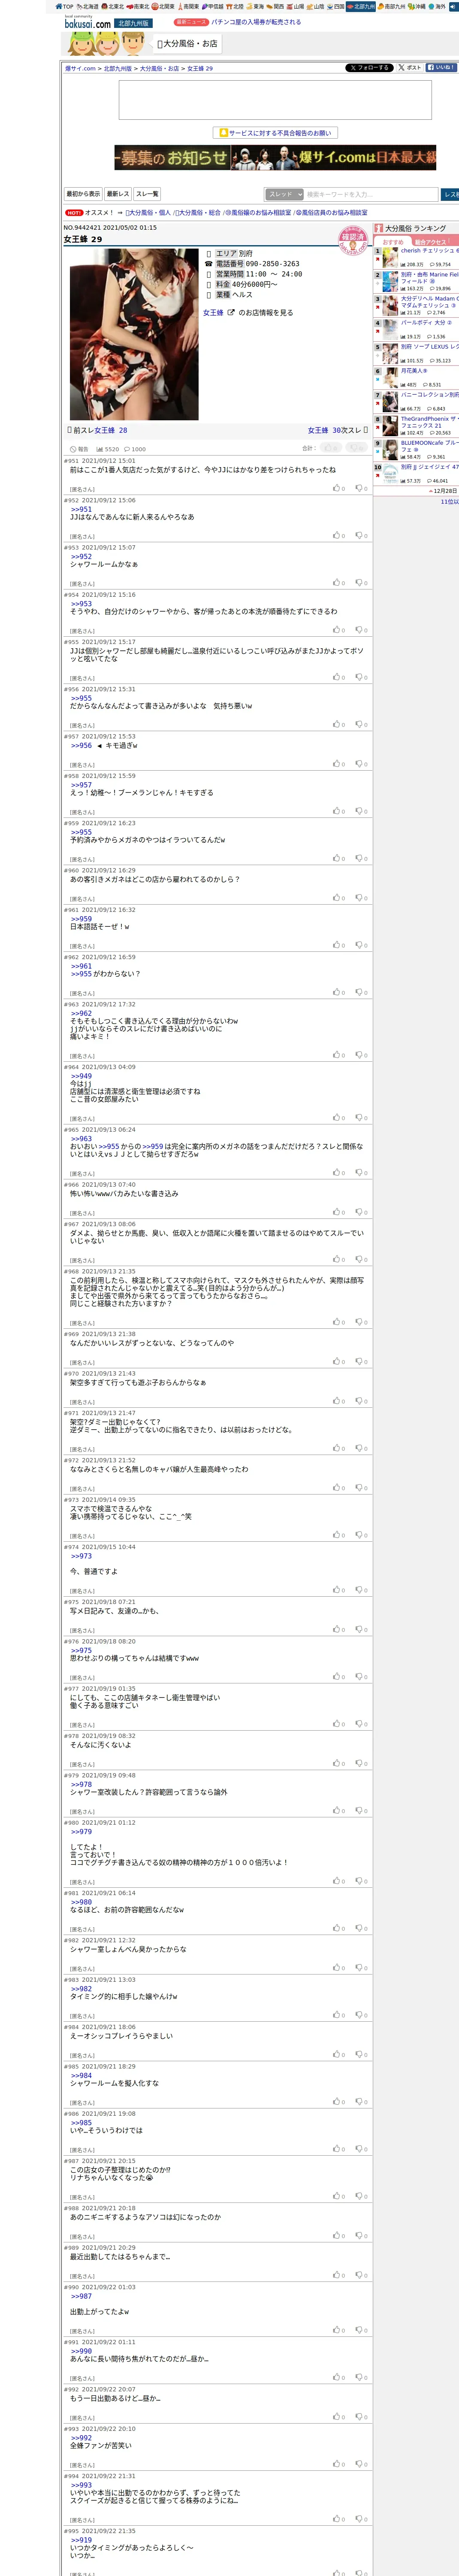The height and width of the screenshot is (2576, 459).
Task: Open the >>919 anchor in post #995
Action: 81,2540
